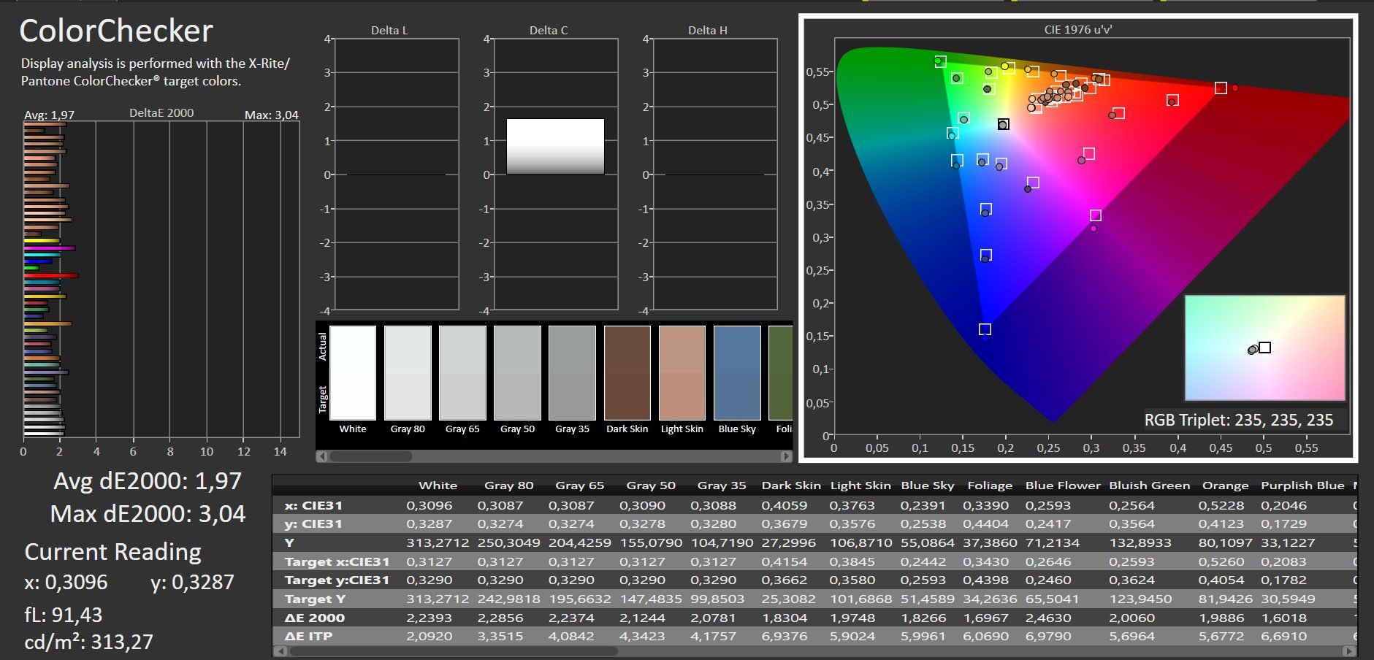
Task: Click the Foliage column header
Action: click(990, 486)
